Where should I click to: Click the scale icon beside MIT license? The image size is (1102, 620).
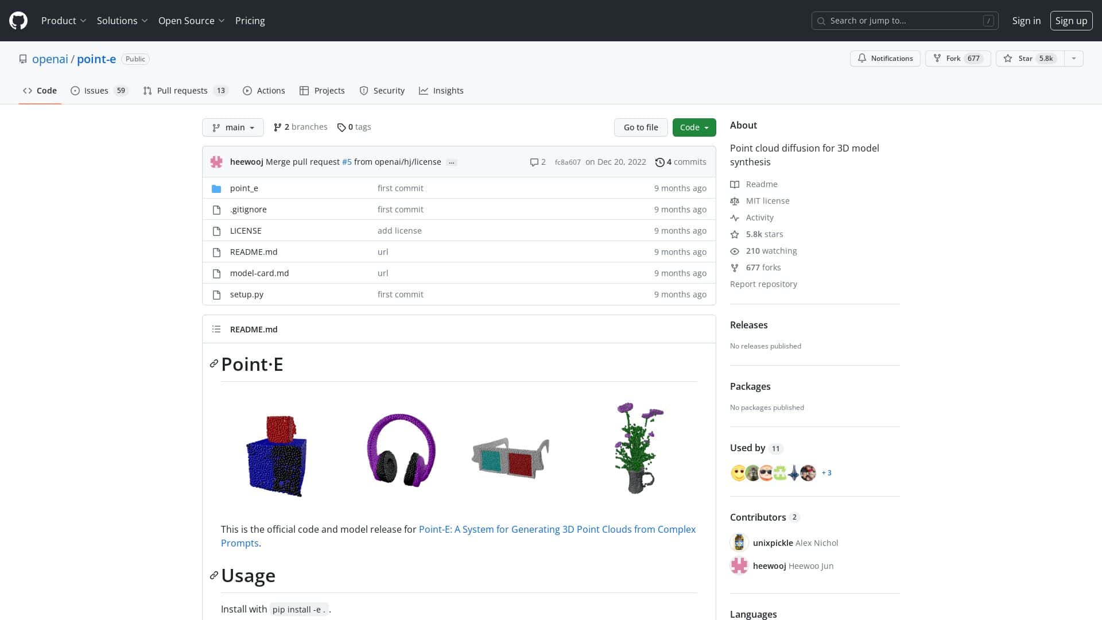(x=735, y=201)
